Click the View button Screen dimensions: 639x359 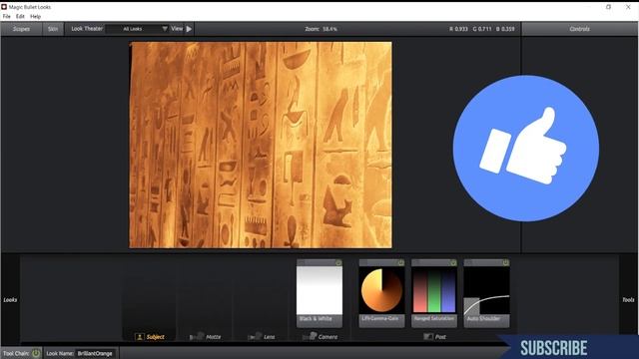tap(177, 29)
